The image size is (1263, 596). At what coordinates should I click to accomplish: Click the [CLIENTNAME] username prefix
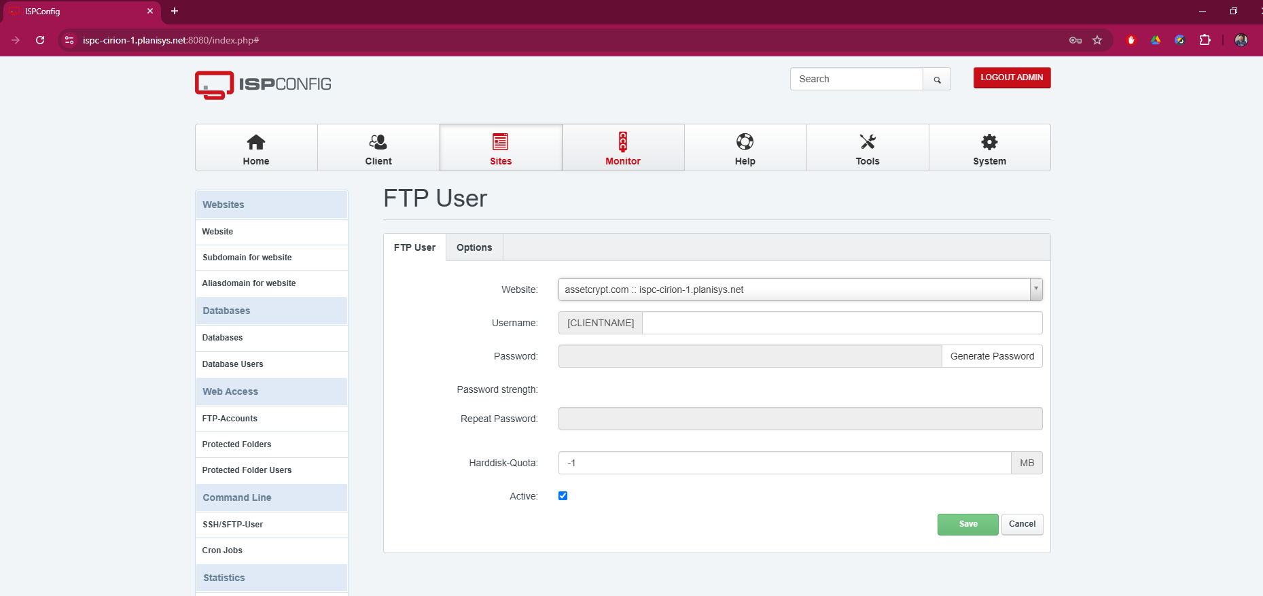pyautogui.click(x=601, y=323)
